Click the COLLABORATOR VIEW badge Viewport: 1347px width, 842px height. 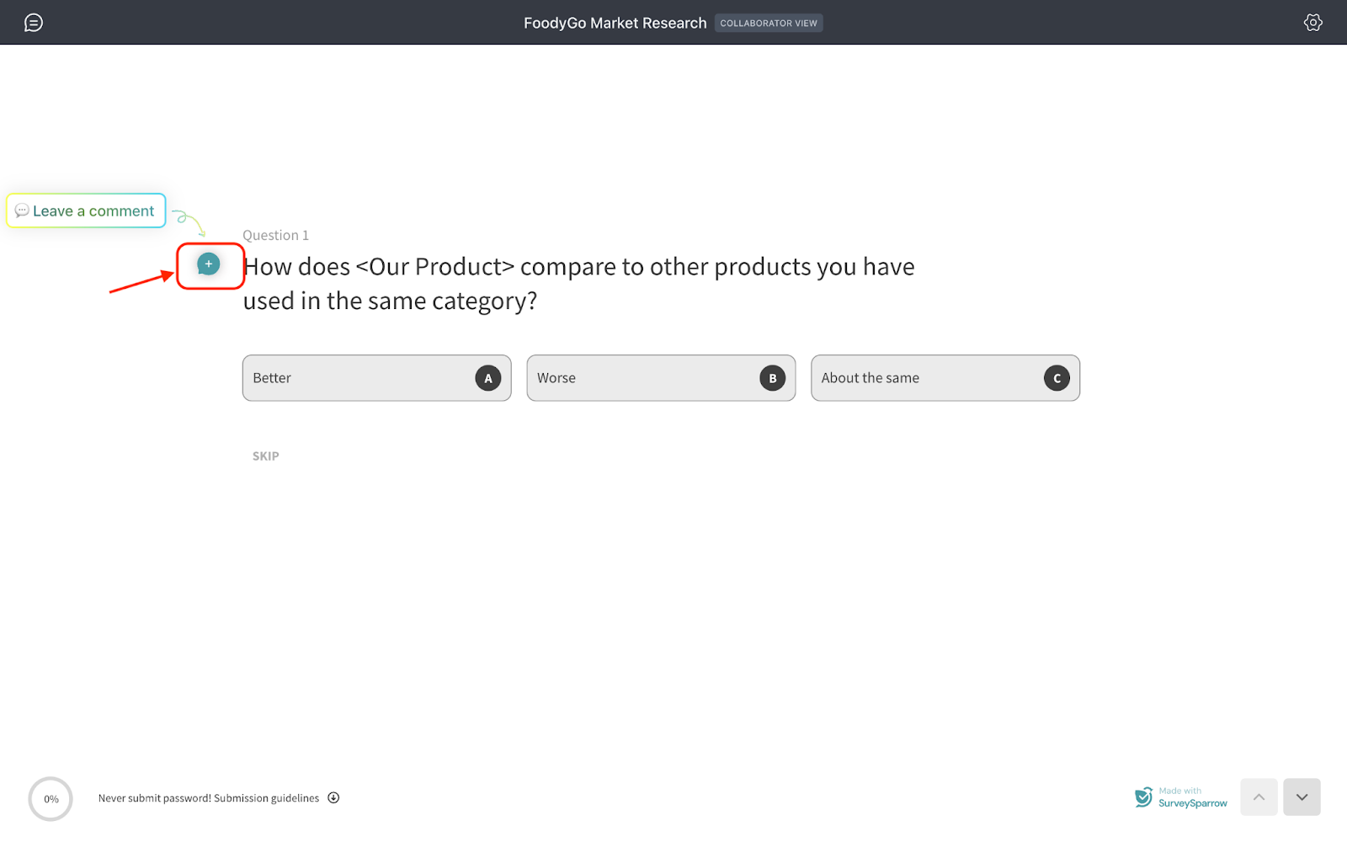[769, 24]
